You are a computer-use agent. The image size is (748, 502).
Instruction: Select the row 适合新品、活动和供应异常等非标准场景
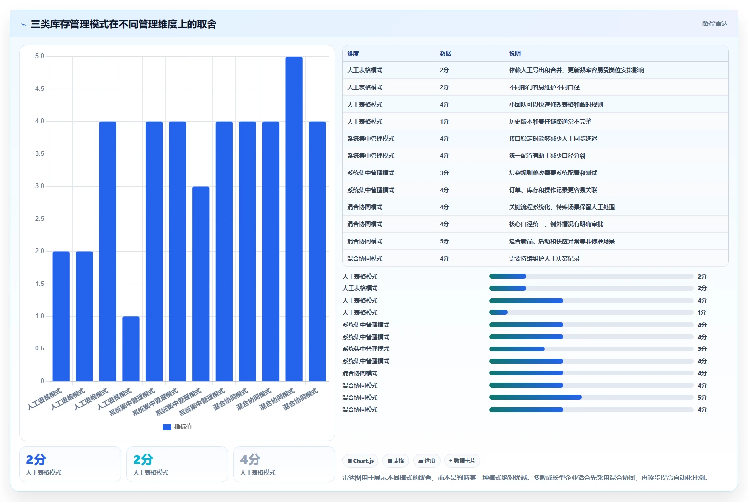click(x=536, y=241)
